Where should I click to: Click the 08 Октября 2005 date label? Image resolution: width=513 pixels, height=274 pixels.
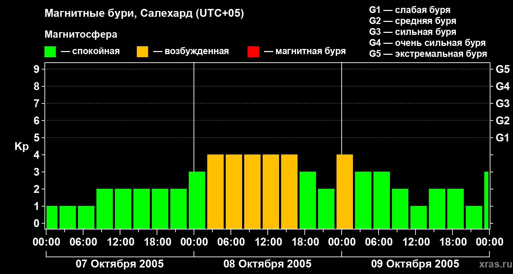[267, 264]
